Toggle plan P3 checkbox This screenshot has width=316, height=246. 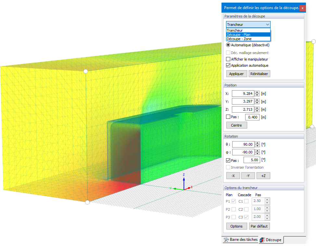tap(234, 217)
